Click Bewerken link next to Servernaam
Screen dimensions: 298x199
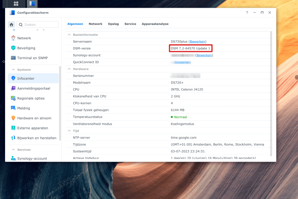[x=198, y=41]
